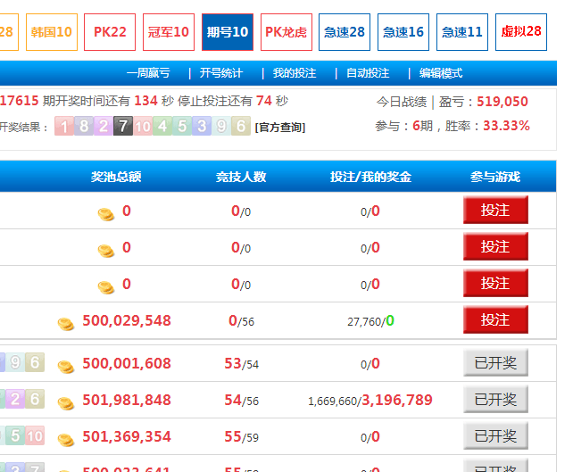Click the 53/54 participants cell

click(242, 364)
